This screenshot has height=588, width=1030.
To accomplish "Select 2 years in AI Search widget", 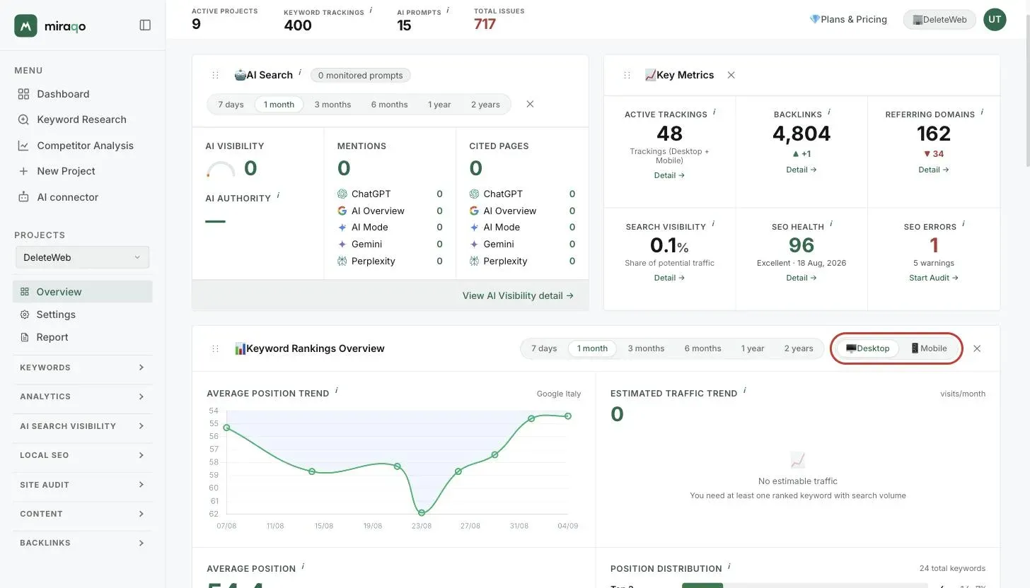I will click(x=485, y=105).
